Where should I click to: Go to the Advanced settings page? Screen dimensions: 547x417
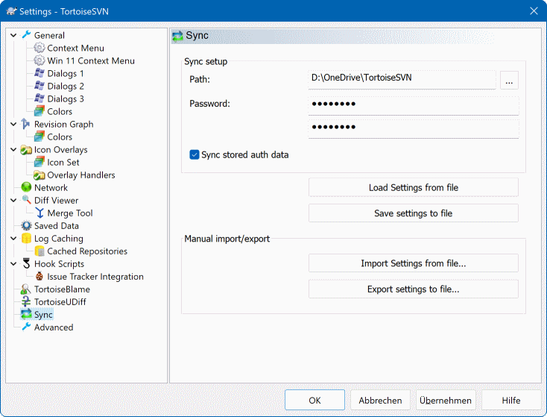pos(54,327)
